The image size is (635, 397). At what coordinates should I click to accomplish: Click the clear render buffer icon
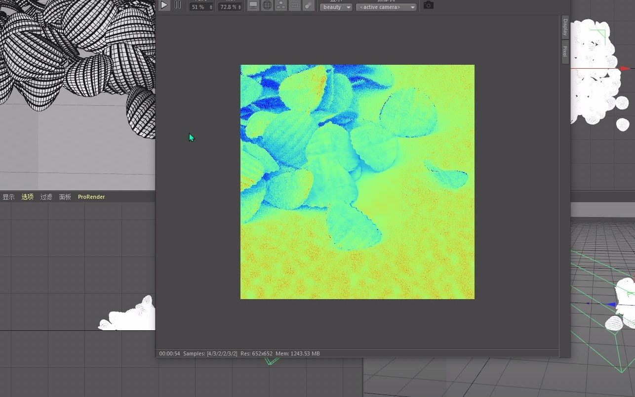point(309,5)
